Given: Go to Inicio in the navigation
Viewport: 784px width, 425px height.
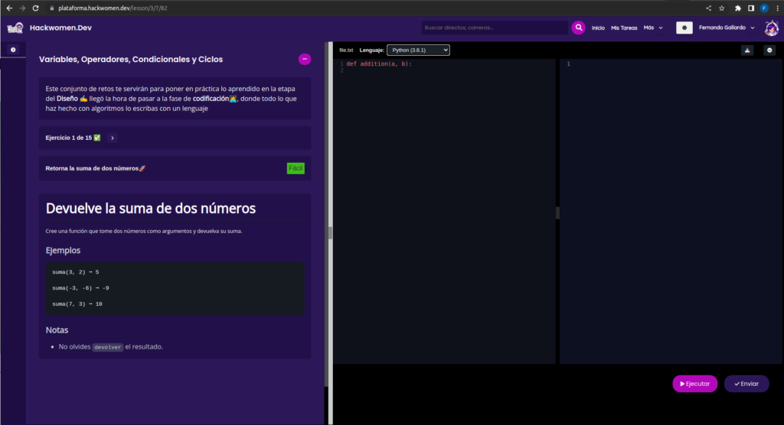Looking at the screenshot, I should pyautogui.click(x=598, y=28).
